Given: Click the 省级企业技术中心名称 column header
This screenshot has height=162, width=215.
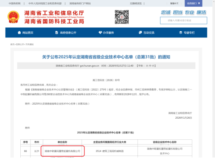Looking at the screenshot, I should pyautogui.click(x=165, y=142).
